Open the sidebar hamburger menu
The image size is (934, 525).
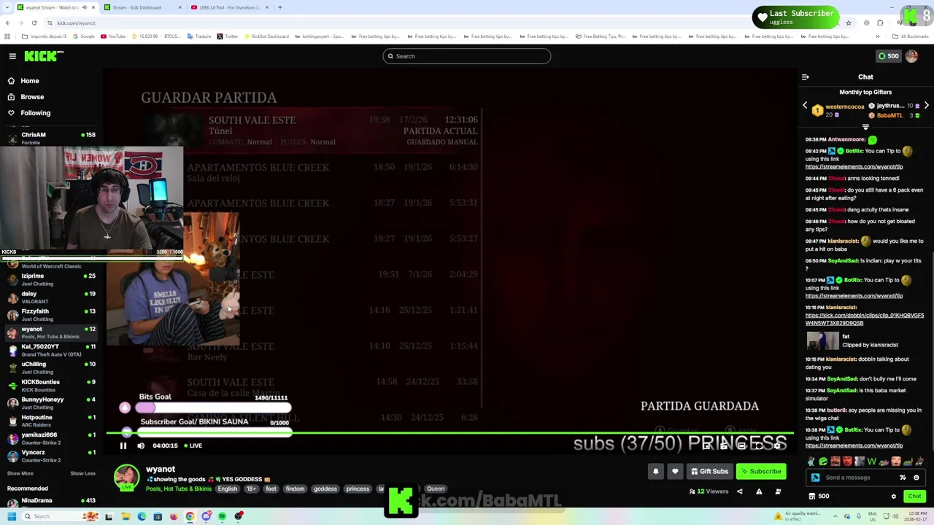click(12, 56)
